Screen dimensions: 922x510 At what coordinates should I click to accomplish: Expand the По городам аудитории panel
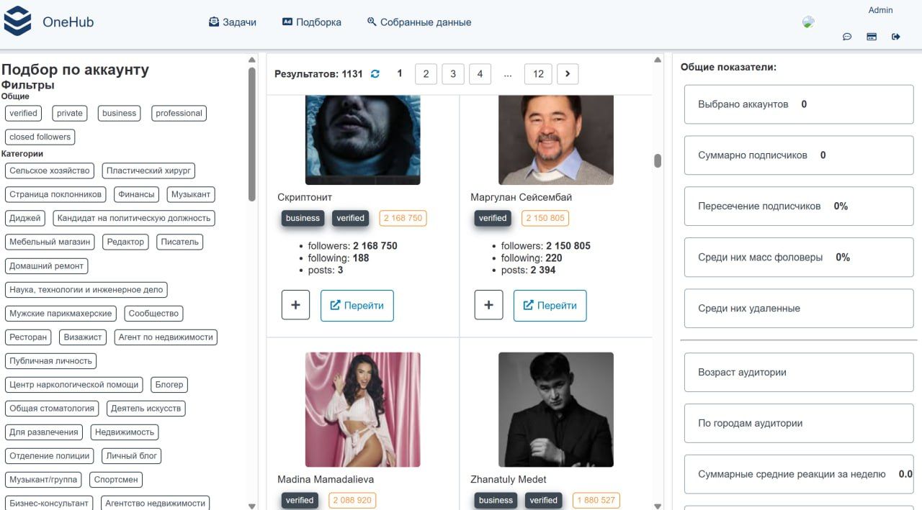[798, 423]
